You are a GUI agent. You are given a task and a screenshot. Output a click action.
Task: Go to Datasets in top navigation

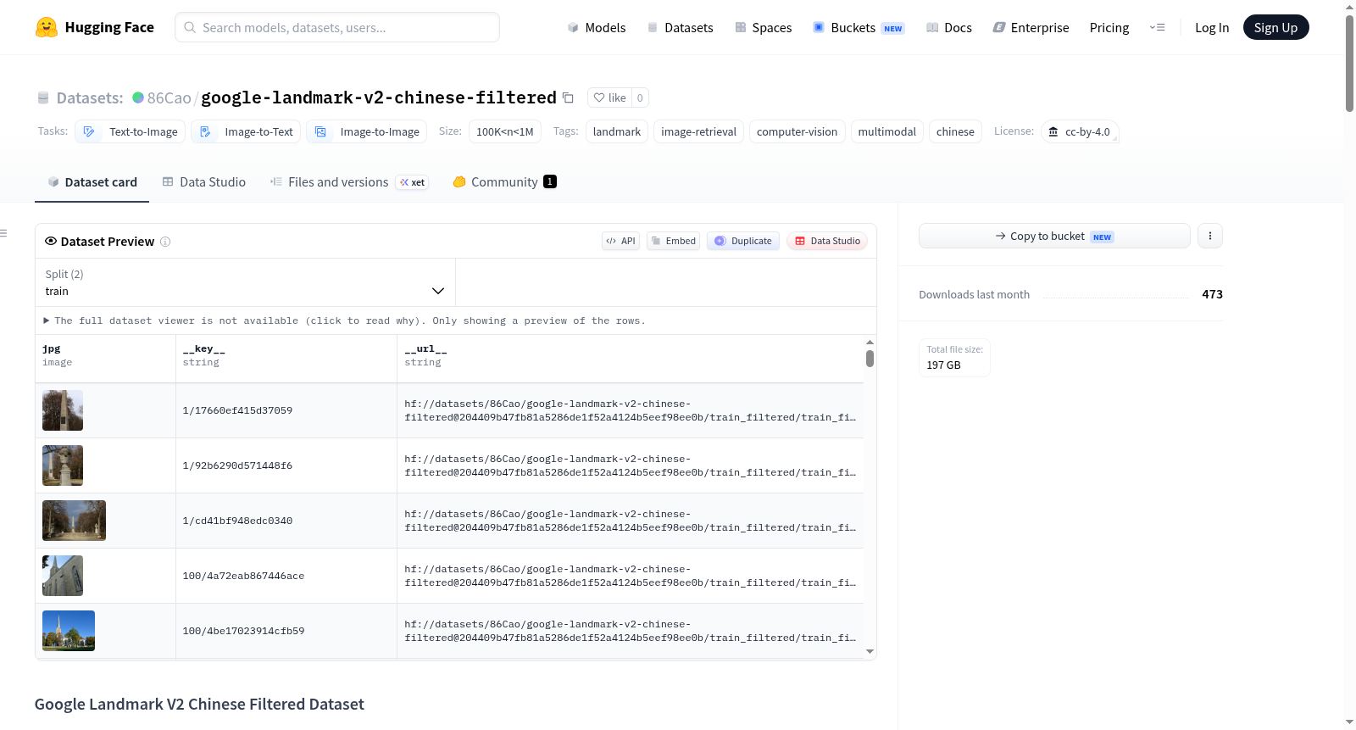click(x=681, y=27)
